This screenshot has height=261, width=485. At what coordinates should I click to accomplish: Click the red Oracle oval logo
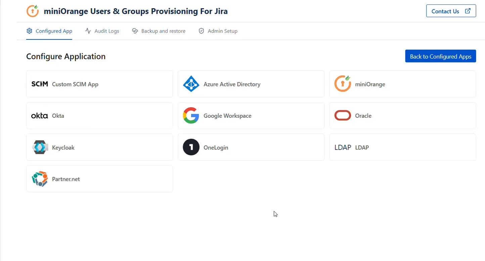(x=343, y=116)
